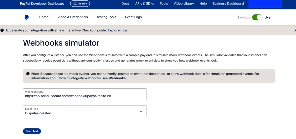
Task: Open APIs & SDKs menu
Action: (x=144, y=4)
